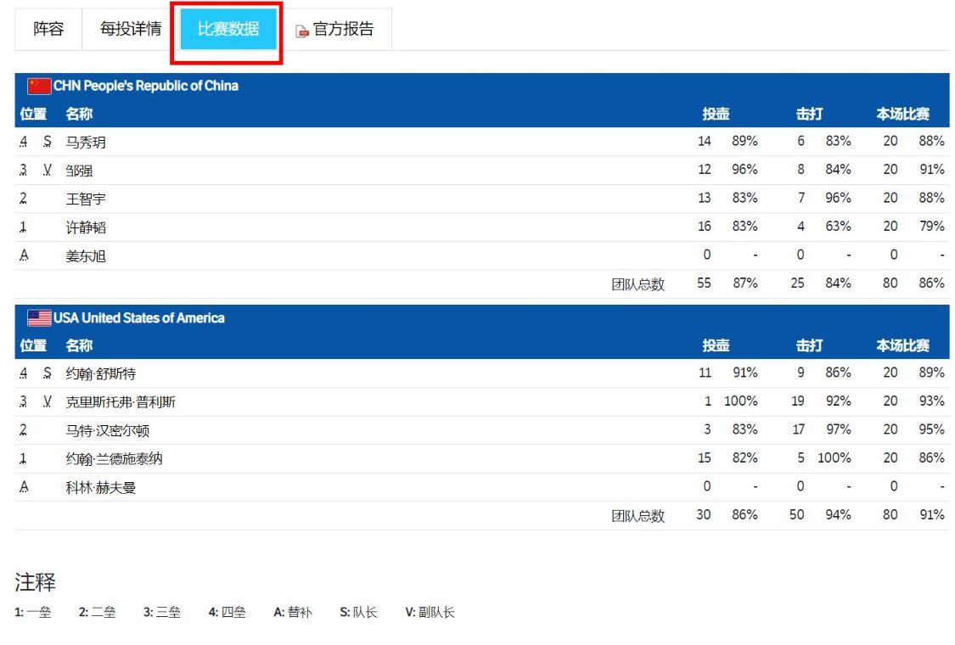Click the 击打 column header
Screen dimensions: 955x645
tap(809, 113)
